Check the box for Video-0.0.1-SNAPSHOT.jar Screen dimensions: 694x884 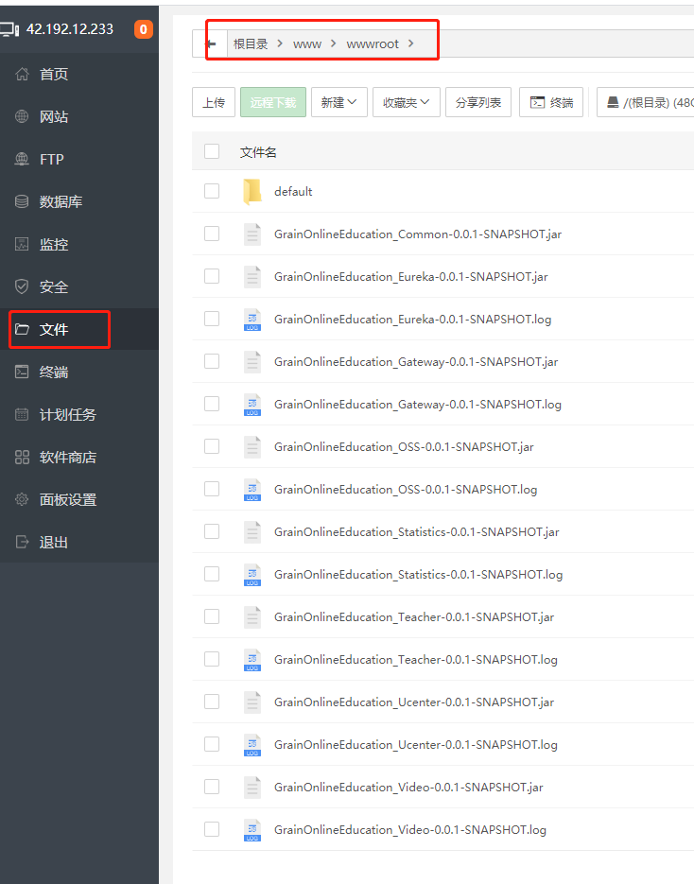click(212, 787)
